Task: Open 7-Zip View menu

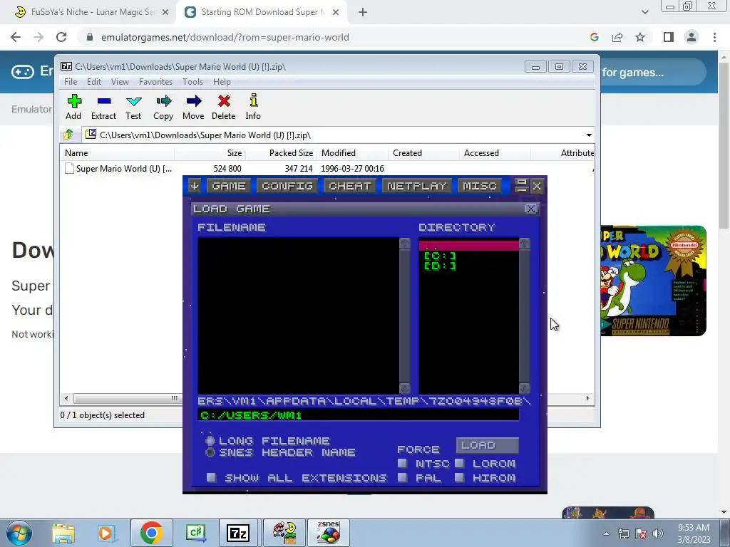Action: 120,82
